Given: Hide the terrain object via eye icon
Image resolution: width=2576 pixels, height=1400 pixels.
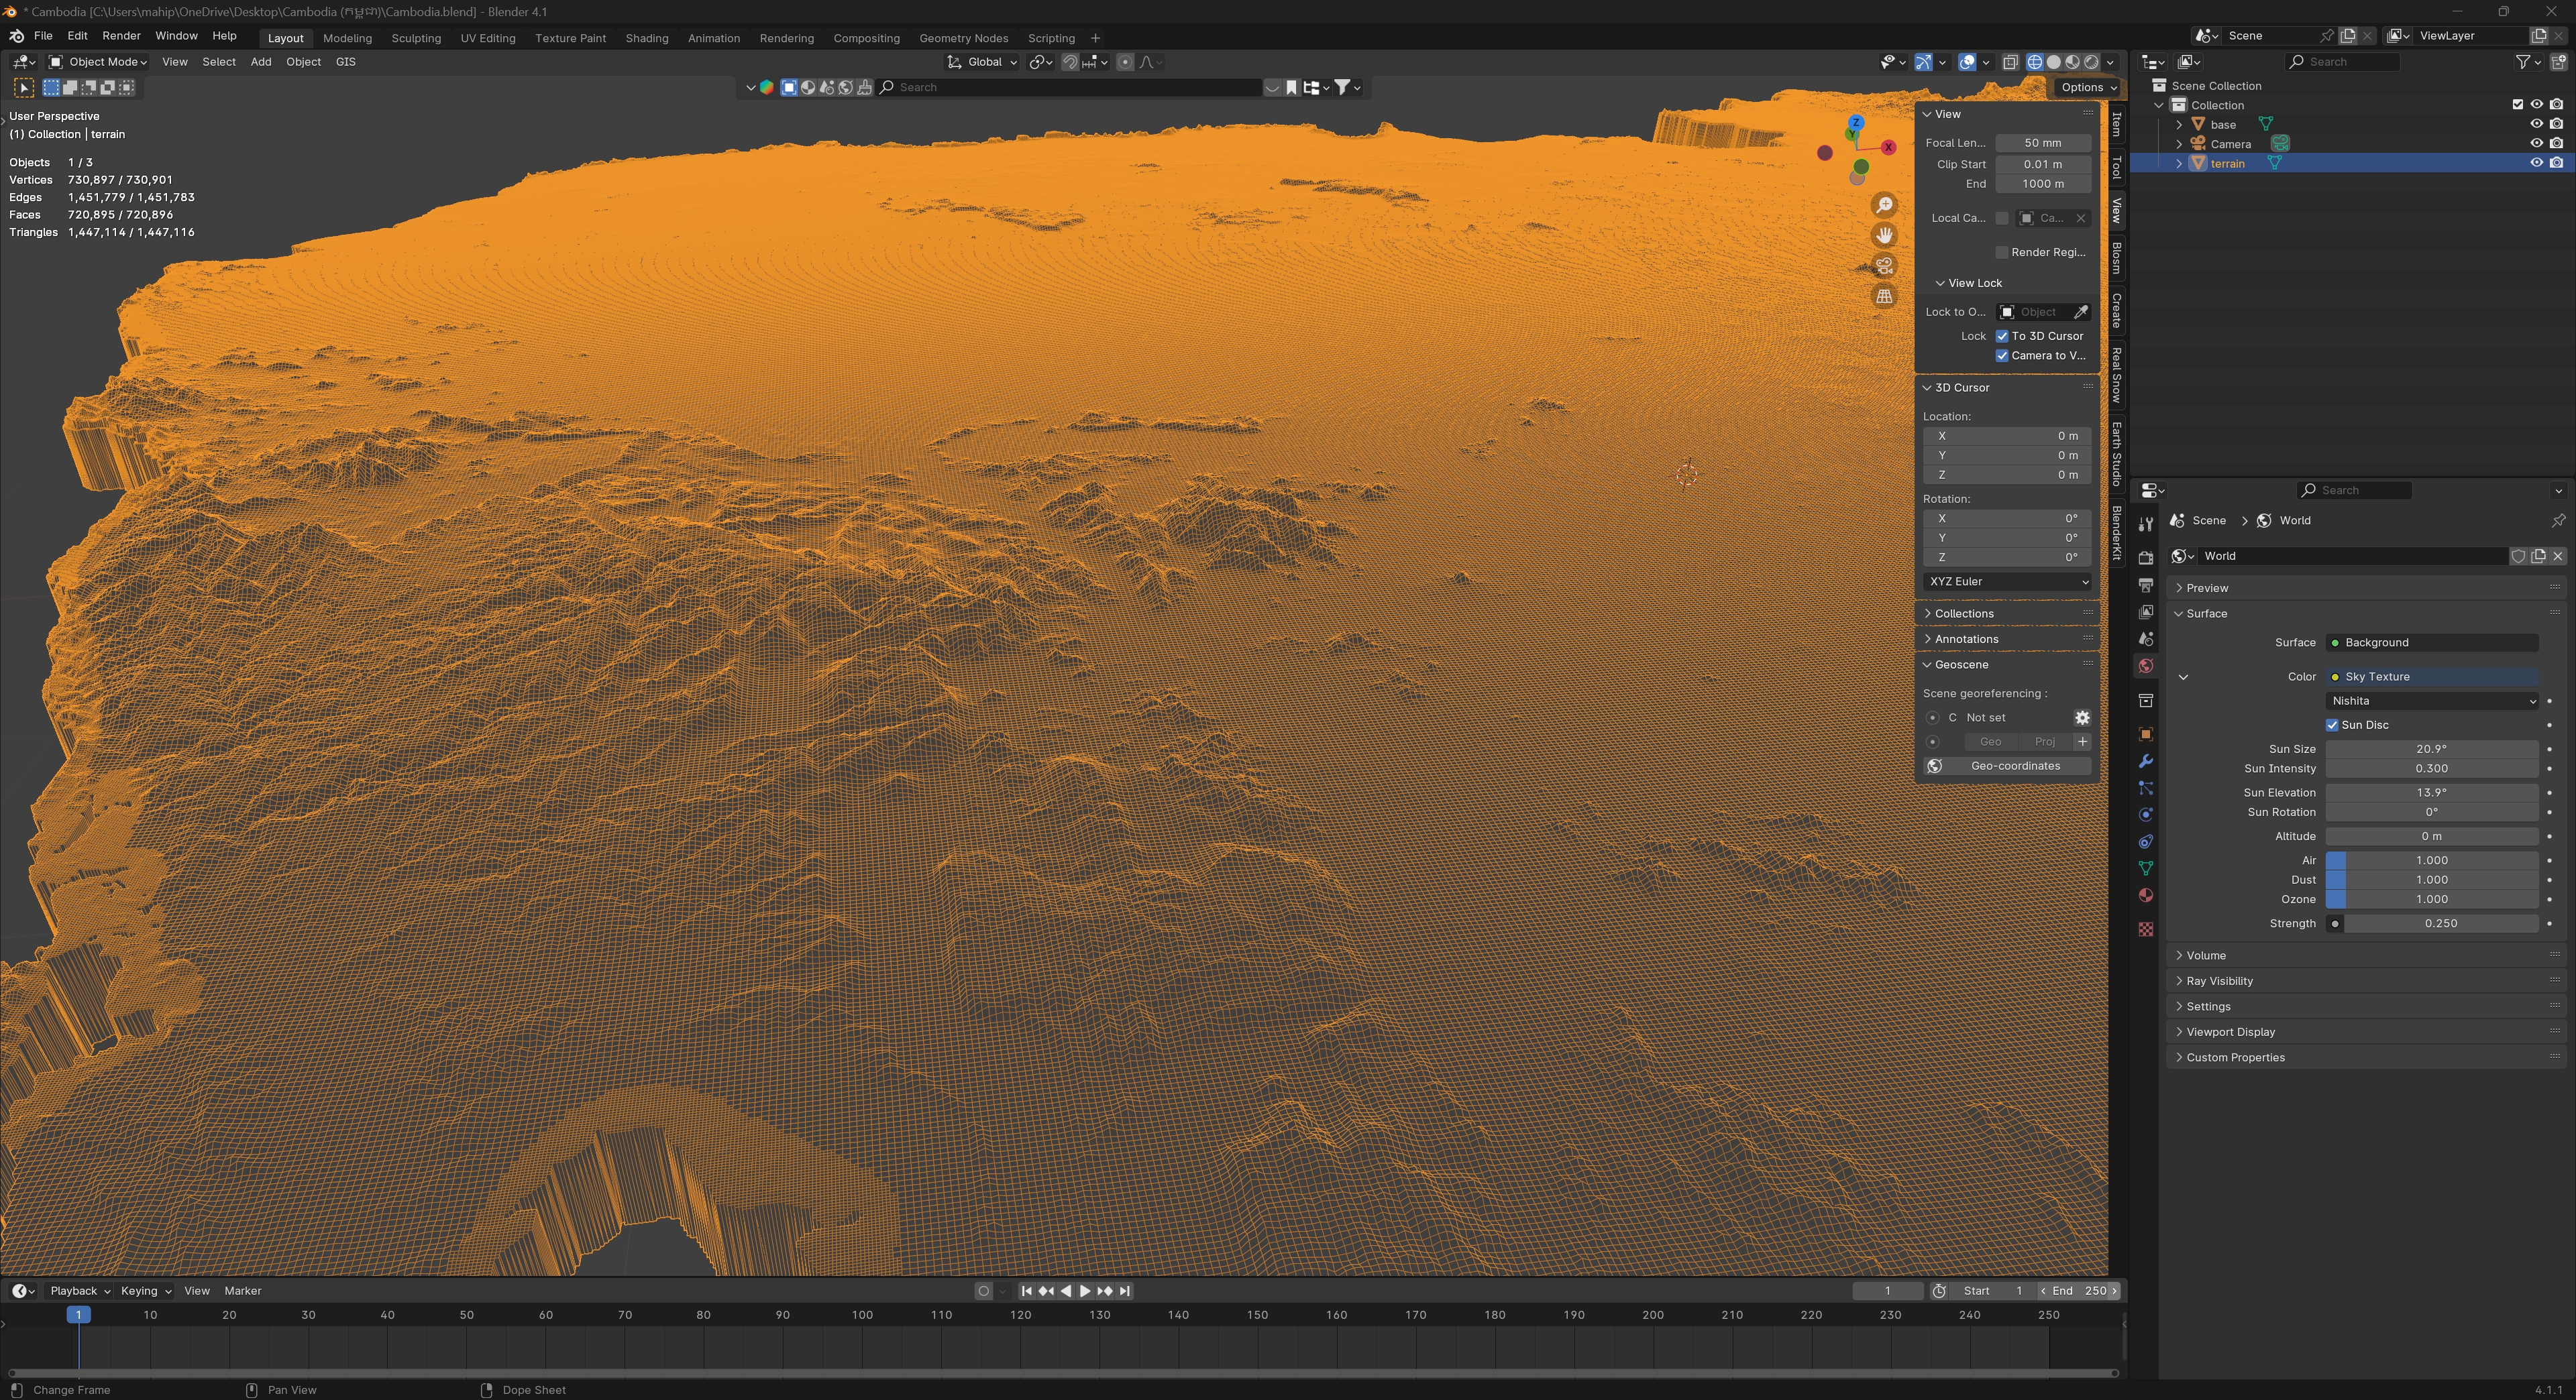Looking at the screenshot, I should (2536, 163).
